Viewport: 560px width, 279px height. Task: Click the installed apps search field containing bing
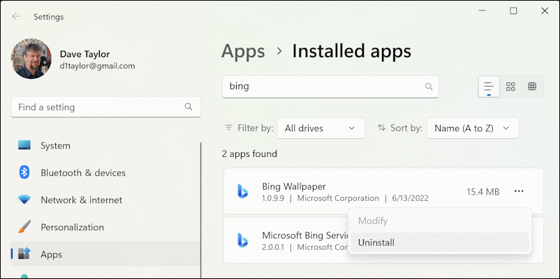[330, 86]
